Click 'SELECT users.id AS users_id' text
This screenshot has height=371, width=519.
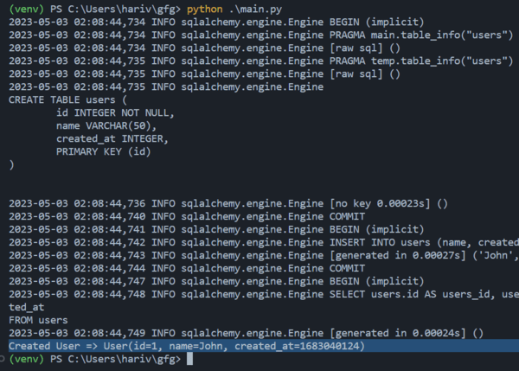409,294
